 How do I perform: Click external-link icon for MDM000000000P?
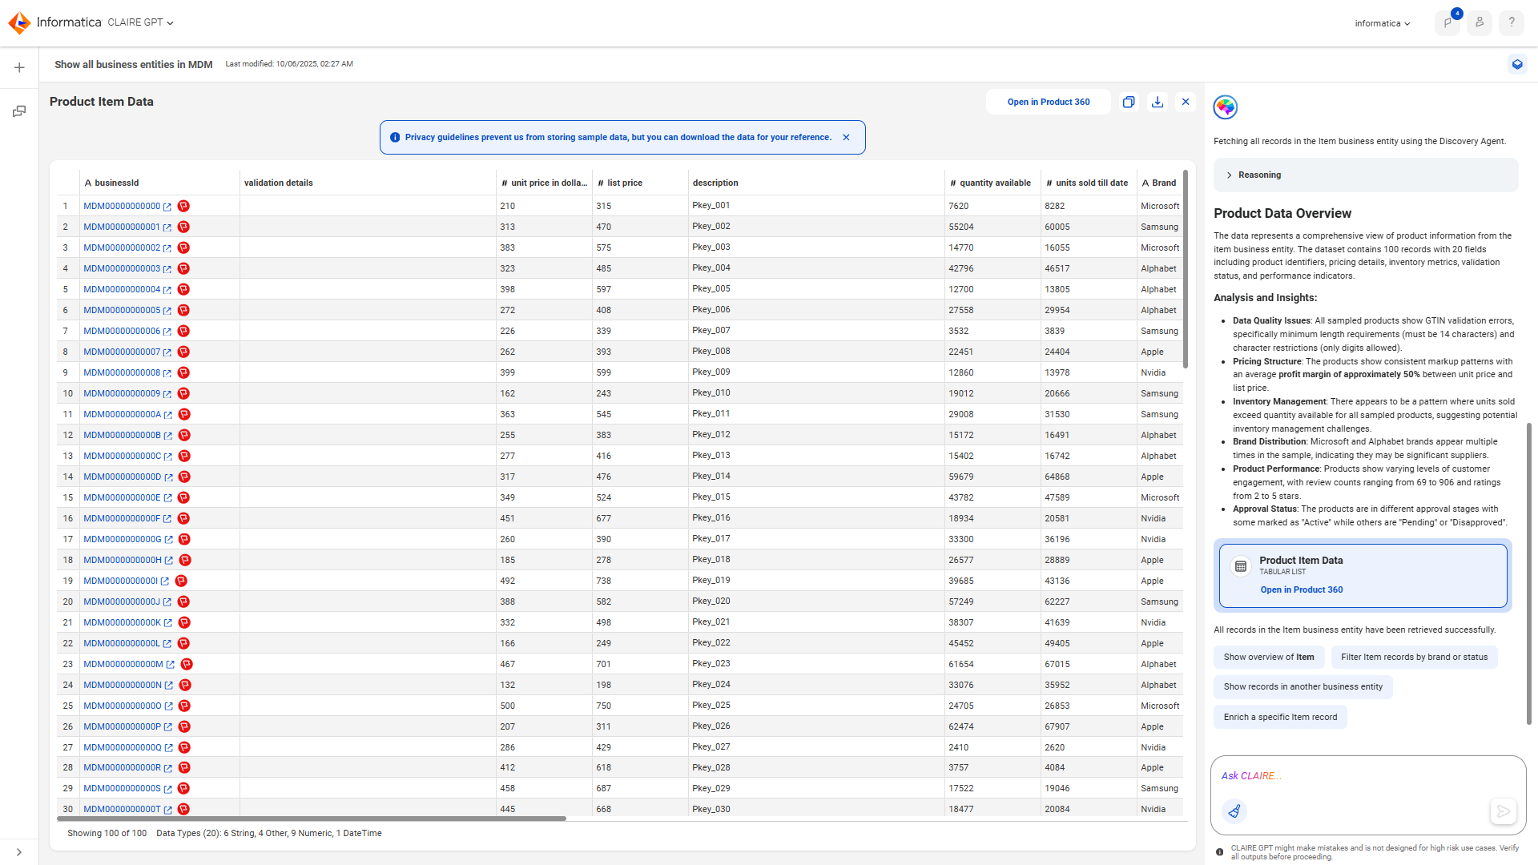coord(168,727)
